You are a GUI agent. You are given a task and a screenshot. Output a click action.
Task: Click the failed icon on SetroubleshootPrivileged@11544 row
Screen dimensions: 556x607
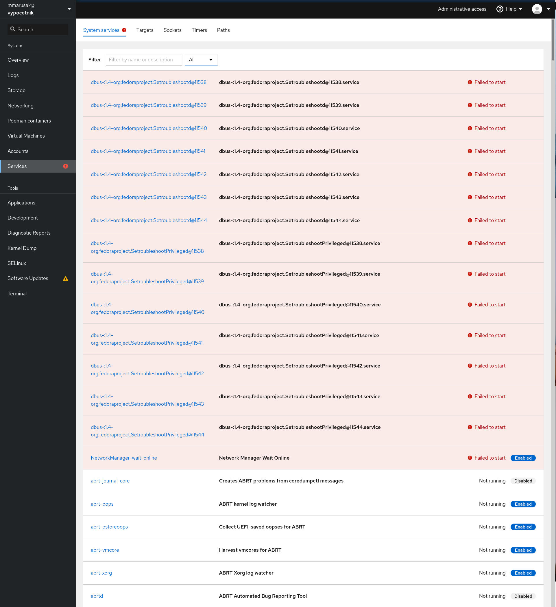point(470,427)
